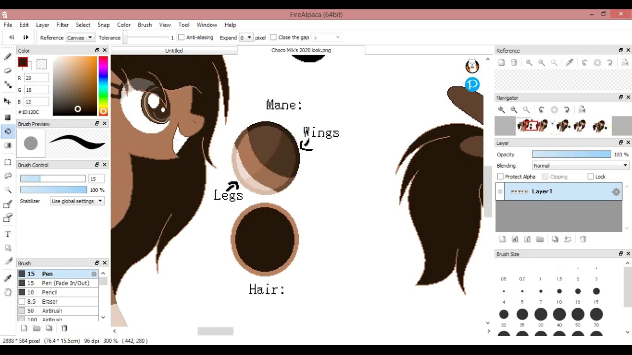Select the Eraser tool in left toolbar
Image resolution: width=632 pixels, height=355 pixels.
7,71
